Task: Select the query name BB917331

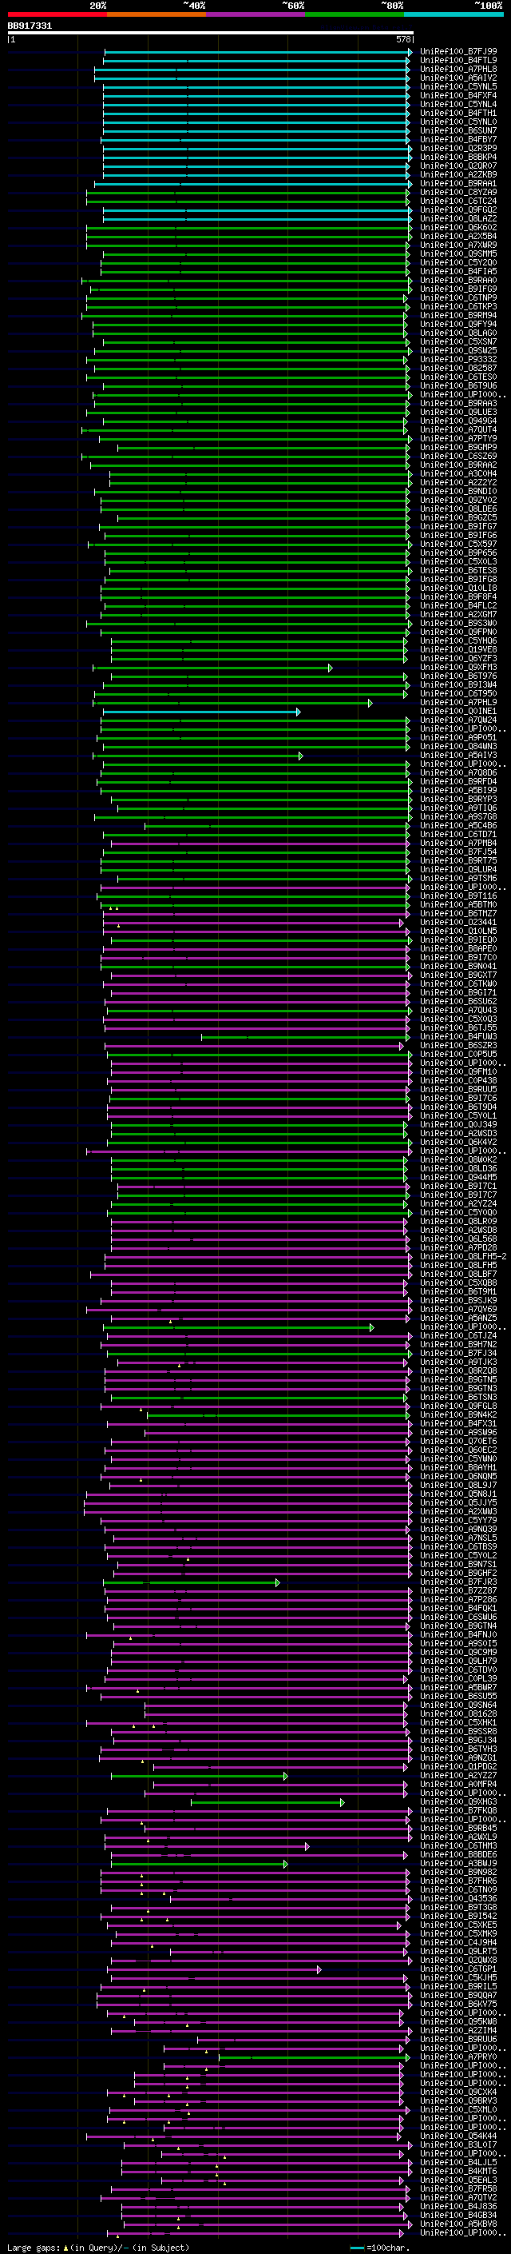Action: click(x=30, y=26)
